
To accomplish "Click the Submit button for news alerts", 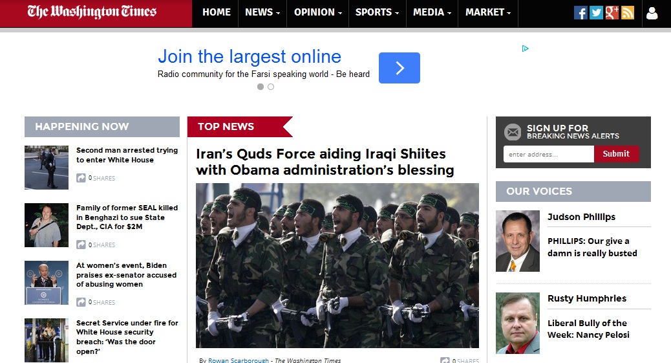I will coord(616,154).
